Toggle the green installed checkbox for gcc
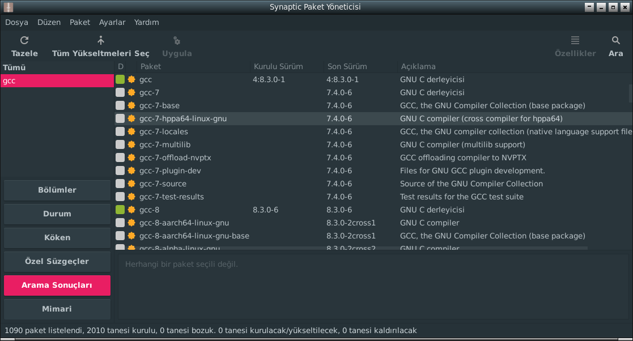This screenshot has height=341, width=633. point(120,79)
